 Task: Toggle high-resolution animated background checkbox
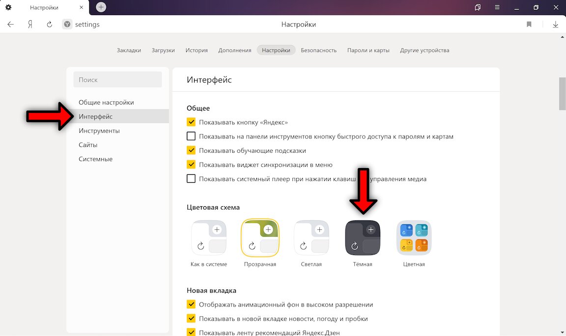(191, 304)
